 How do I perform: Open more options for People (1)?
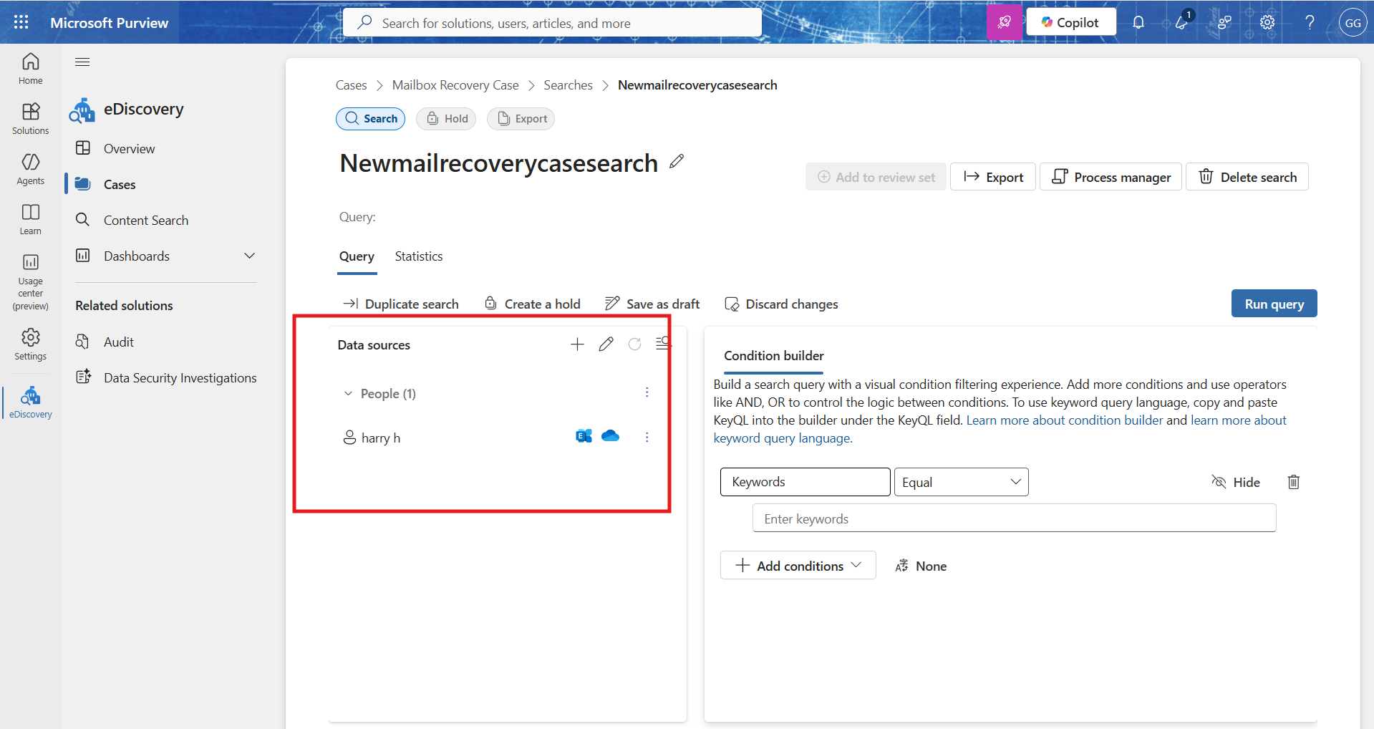(x=647, y=392)
